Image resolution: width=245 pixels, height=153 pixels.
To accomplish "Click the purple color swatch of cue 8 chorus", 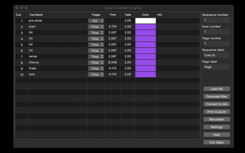I will pos(145,62).
